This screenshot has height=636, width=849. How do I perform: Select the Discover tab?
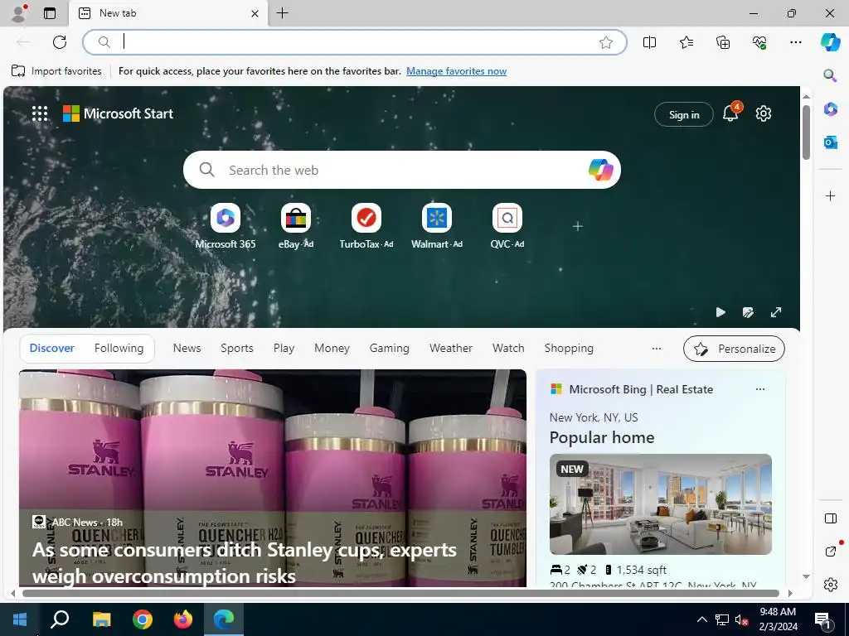click(x=52, y=349)
